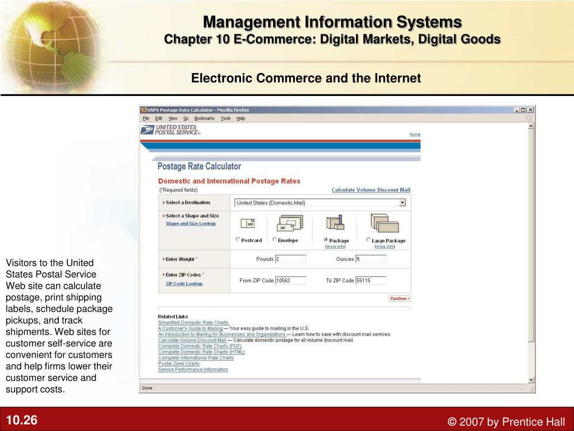Click the Ounces weight field
The height and width of the screenshot is (431, 574).
[x=371, y=259]
